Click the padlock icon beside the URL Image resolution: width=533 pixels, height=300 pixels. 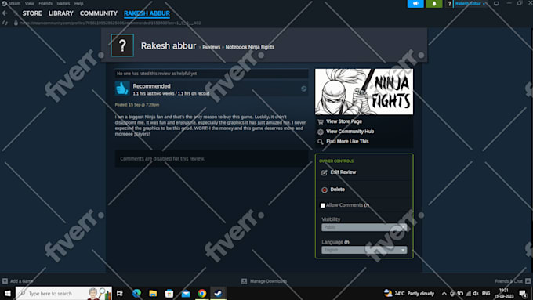16,23
